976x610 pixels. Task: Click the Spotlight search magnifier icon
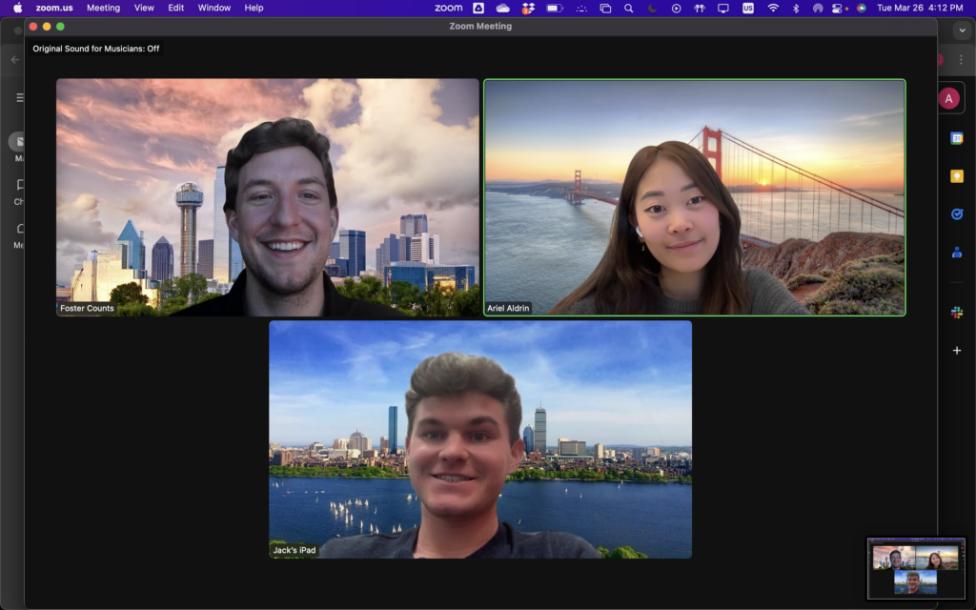[628, 8]
